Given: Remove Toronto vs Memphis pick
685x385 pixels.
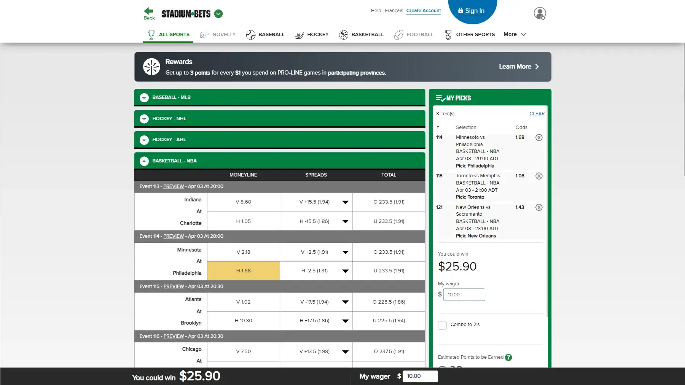Looking at the screenshot, I should point(539,176).
